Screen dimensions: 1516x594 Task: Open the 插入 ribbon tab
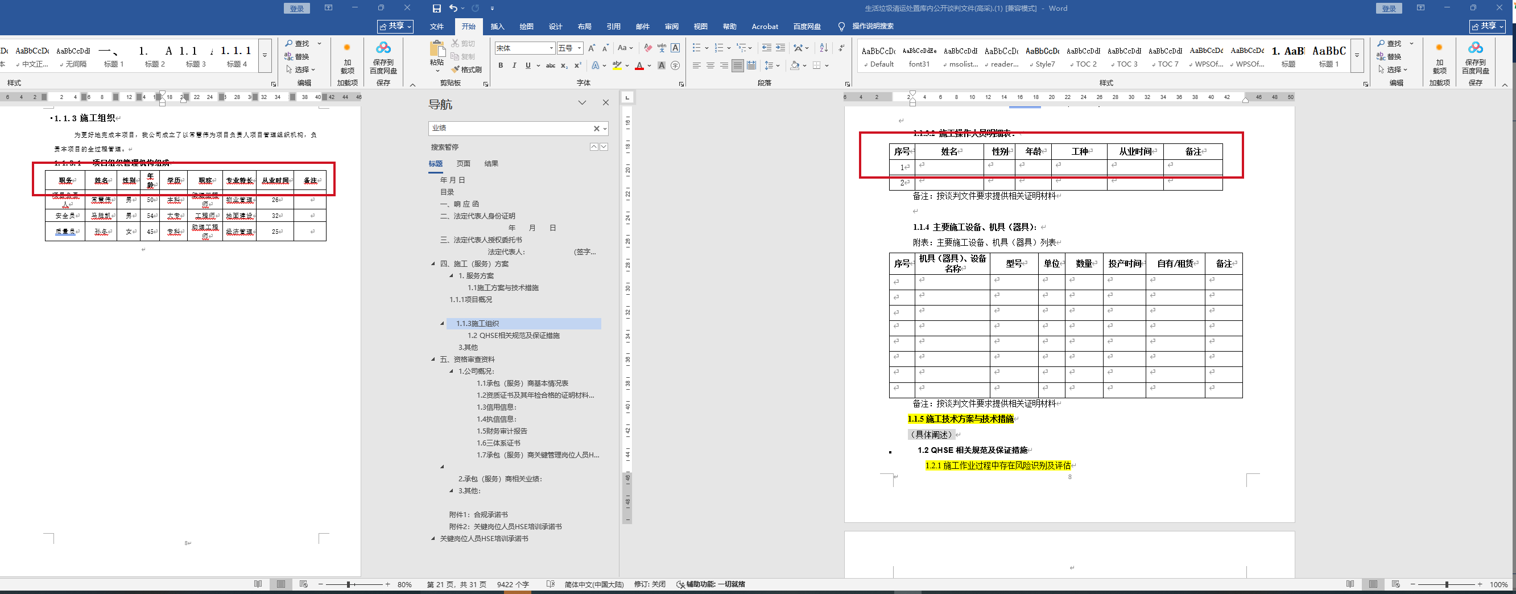[497, 27]
